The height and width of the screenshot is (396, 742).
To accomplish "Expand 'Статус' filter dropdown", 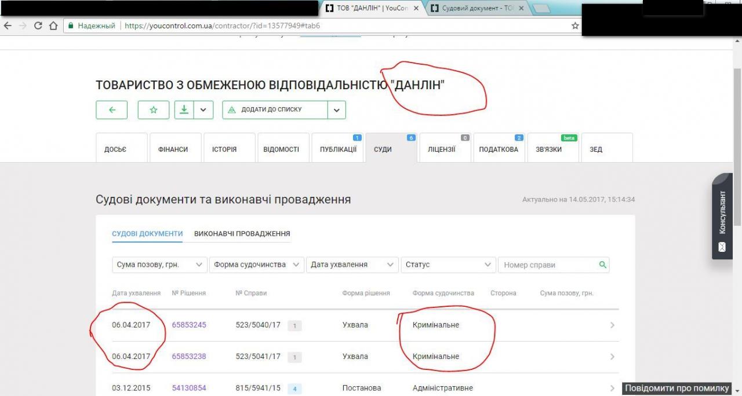I will point(448,265).
